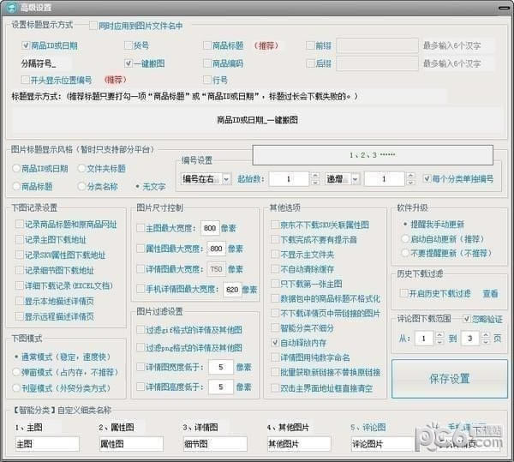Select 启动自动更新 (推荐) radio button
The image size is (514, 462).
click(x=405, y=238)
